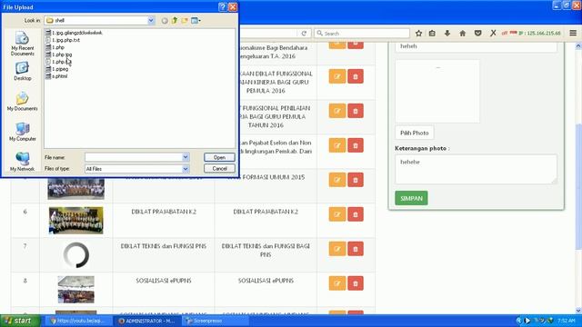Create a new folder in dialog

pos(185,21)
